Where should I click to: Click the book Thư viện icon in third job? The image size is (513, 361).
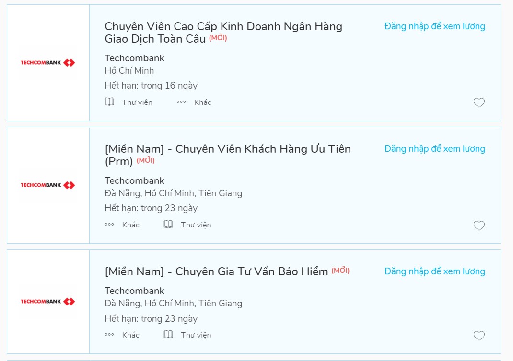coord(168,335)
